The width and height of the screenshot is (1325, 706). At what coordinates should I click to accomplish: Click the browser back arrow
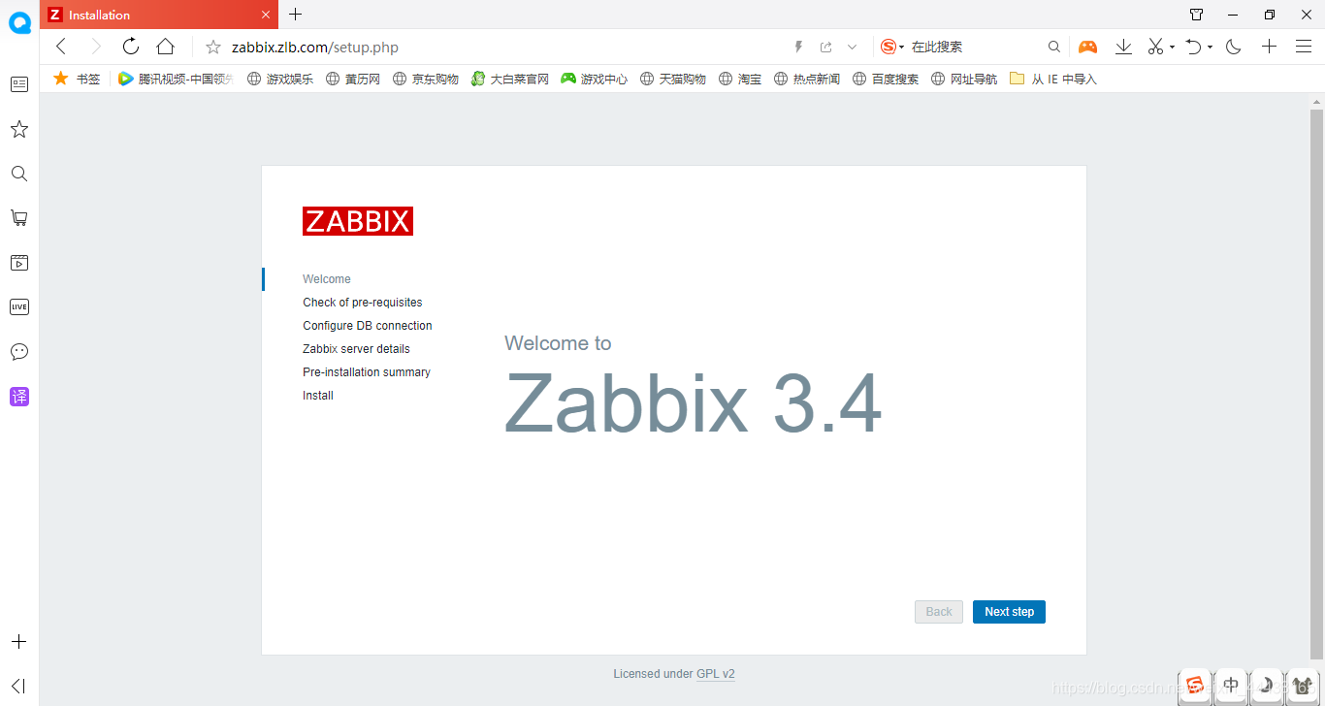coord(61,47)
